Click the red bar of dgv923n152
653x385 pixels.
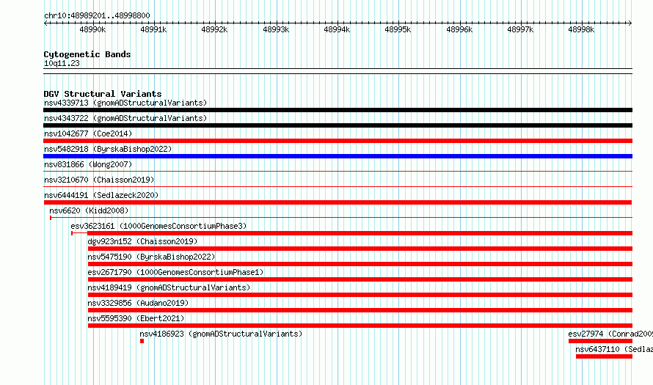coord(360,249)
